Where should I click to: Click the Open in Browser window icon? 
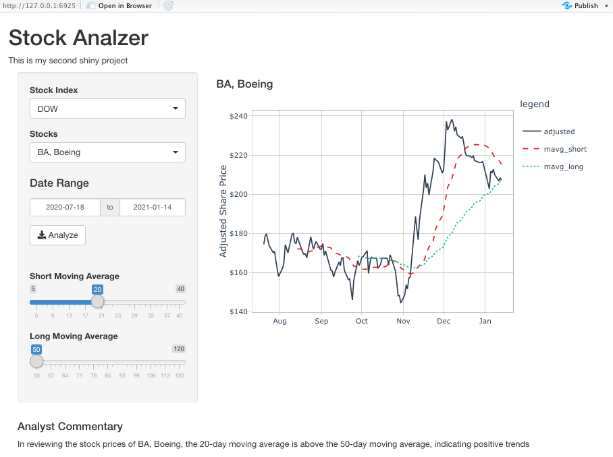point(90,5)
